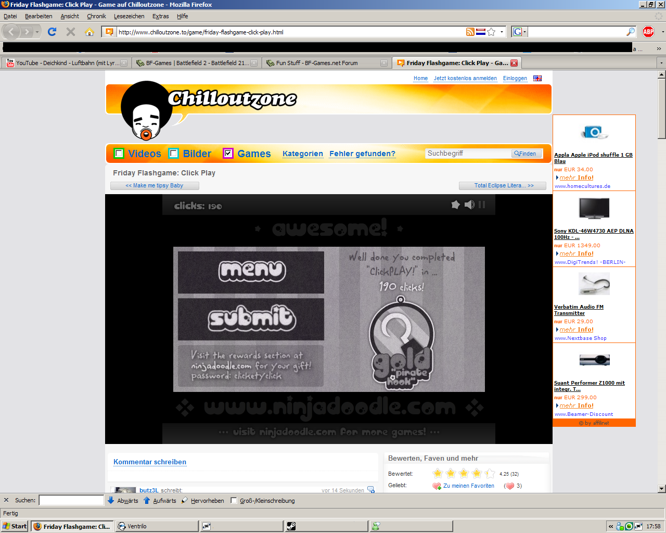Open the Datei menu
The height and width of the screenshot is (533, 666).
click(10, 16)
